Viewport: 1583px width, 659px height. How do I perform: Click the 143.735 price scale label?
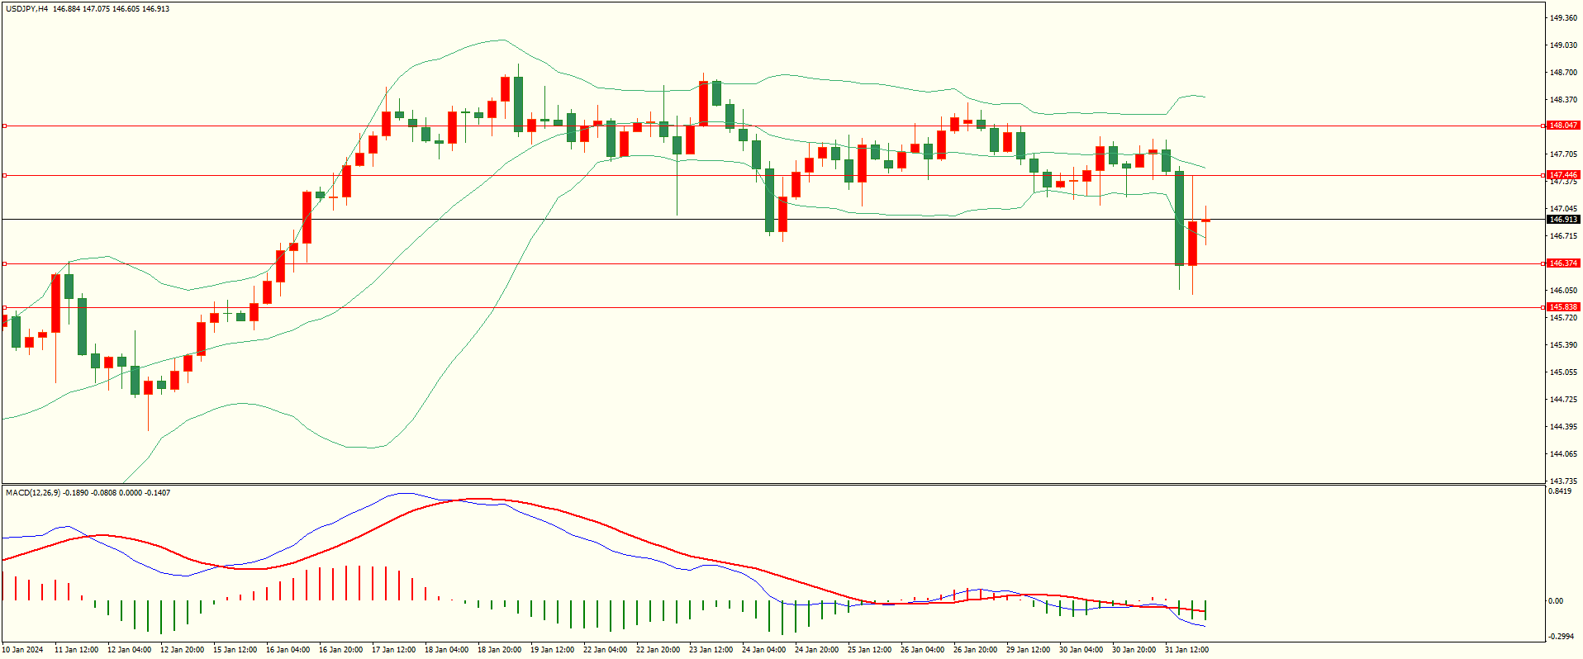click(x=1563, y=481)
